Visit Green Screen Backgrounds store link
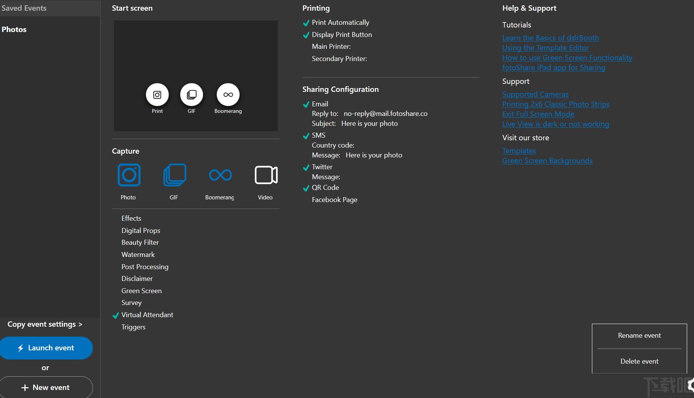694x398 pixels. pyautogui.click(x=547, y=160)
